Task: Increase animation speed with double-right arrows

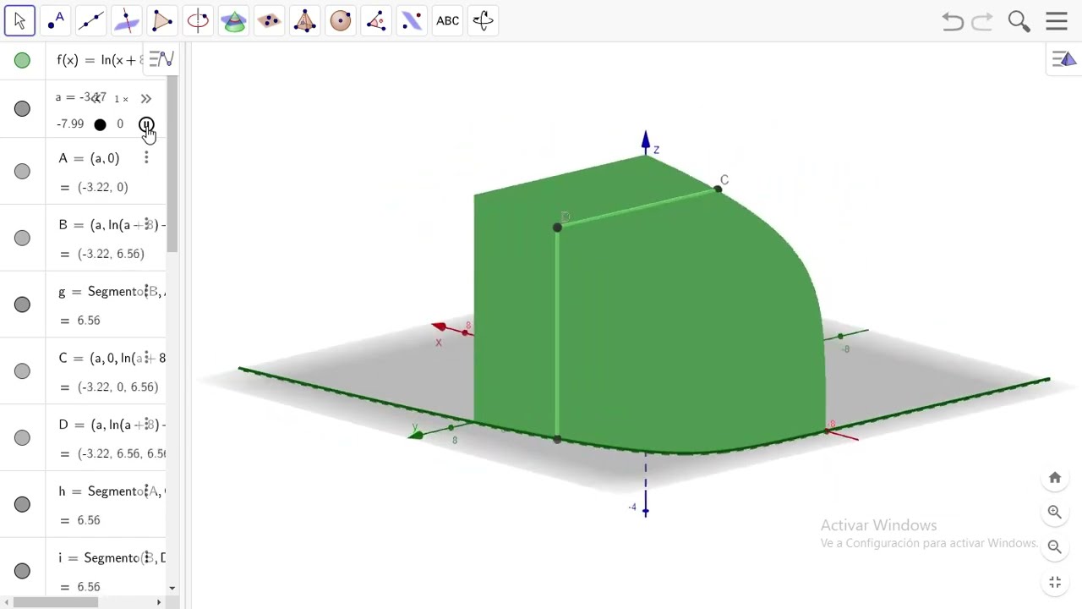Action: tap(145, 99)
